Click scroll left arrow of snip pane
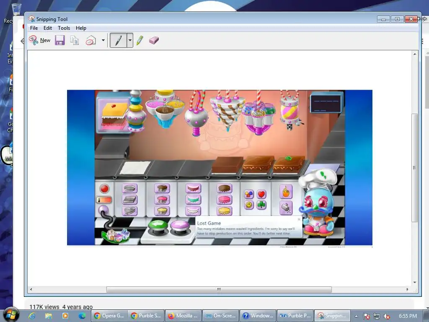The width and height of the screenshot is (429, 322). pos(31,289)
